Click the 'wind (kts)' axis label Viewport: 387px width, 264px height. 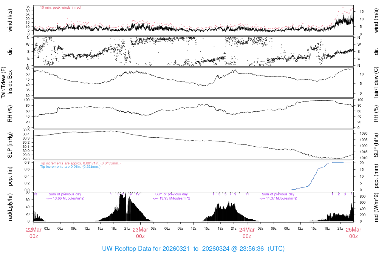10,20
